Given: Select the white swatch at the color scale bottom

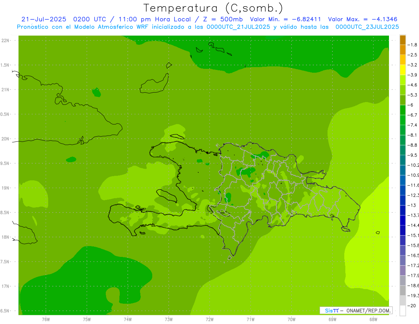Looking at the screenshot, I should 403,311.
